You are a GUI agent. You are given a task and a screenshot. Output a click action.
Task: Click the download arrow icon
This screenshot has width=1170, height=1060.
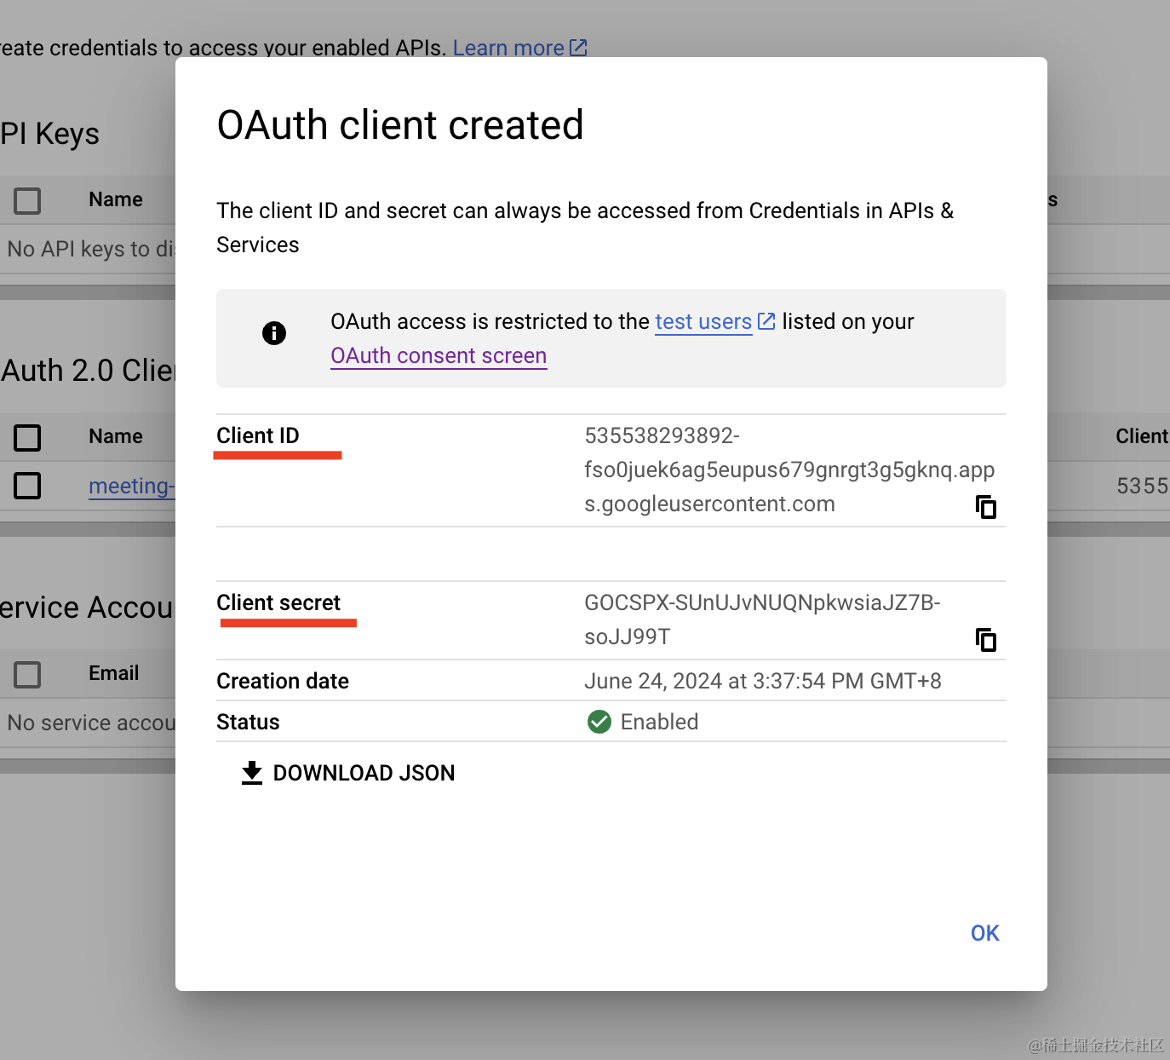tap(252, 773)
